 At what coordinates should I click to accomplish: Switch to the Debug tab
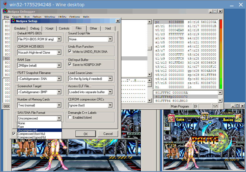tap(35, 28)
